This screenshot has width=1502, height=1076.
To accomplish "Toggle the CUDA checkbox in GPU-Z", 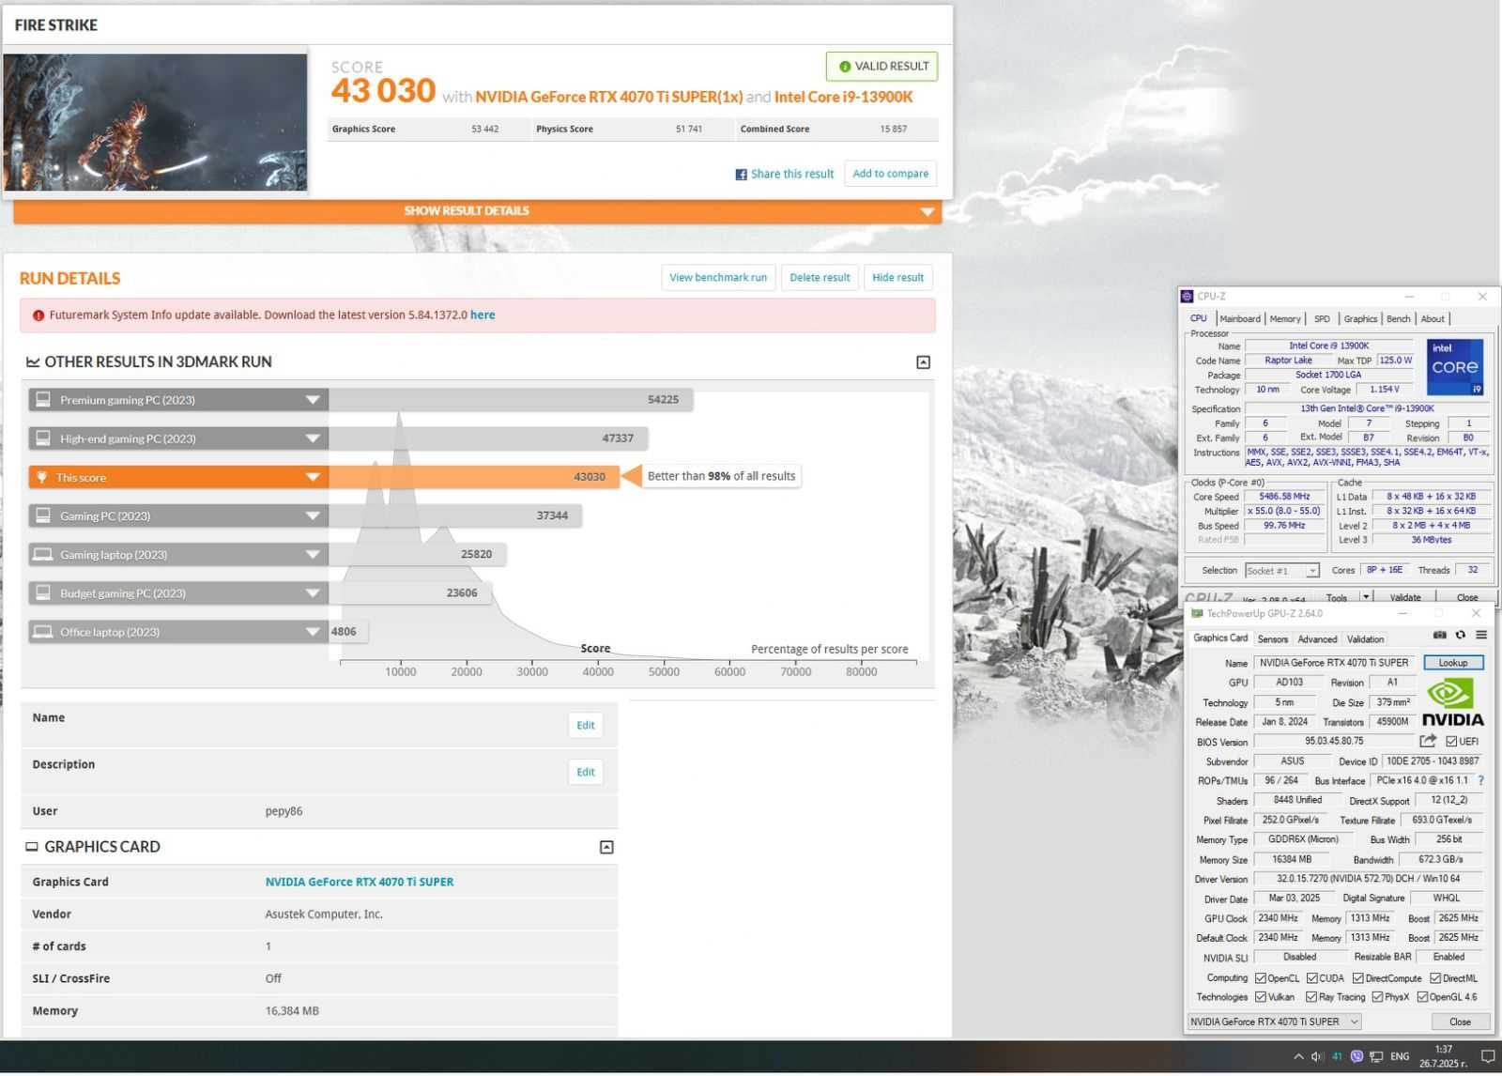I will click(x=1312, y=978).
